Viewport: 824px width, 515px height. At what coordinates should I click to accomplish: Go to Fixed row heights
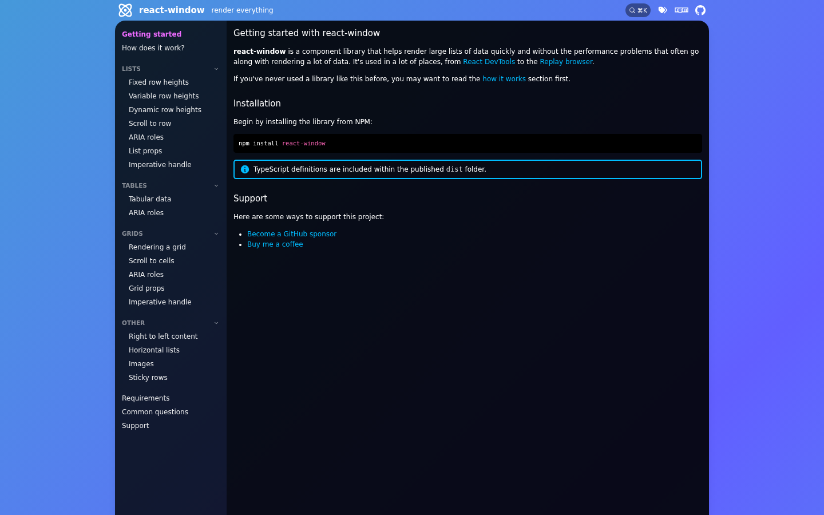click(x=159, y=82)
